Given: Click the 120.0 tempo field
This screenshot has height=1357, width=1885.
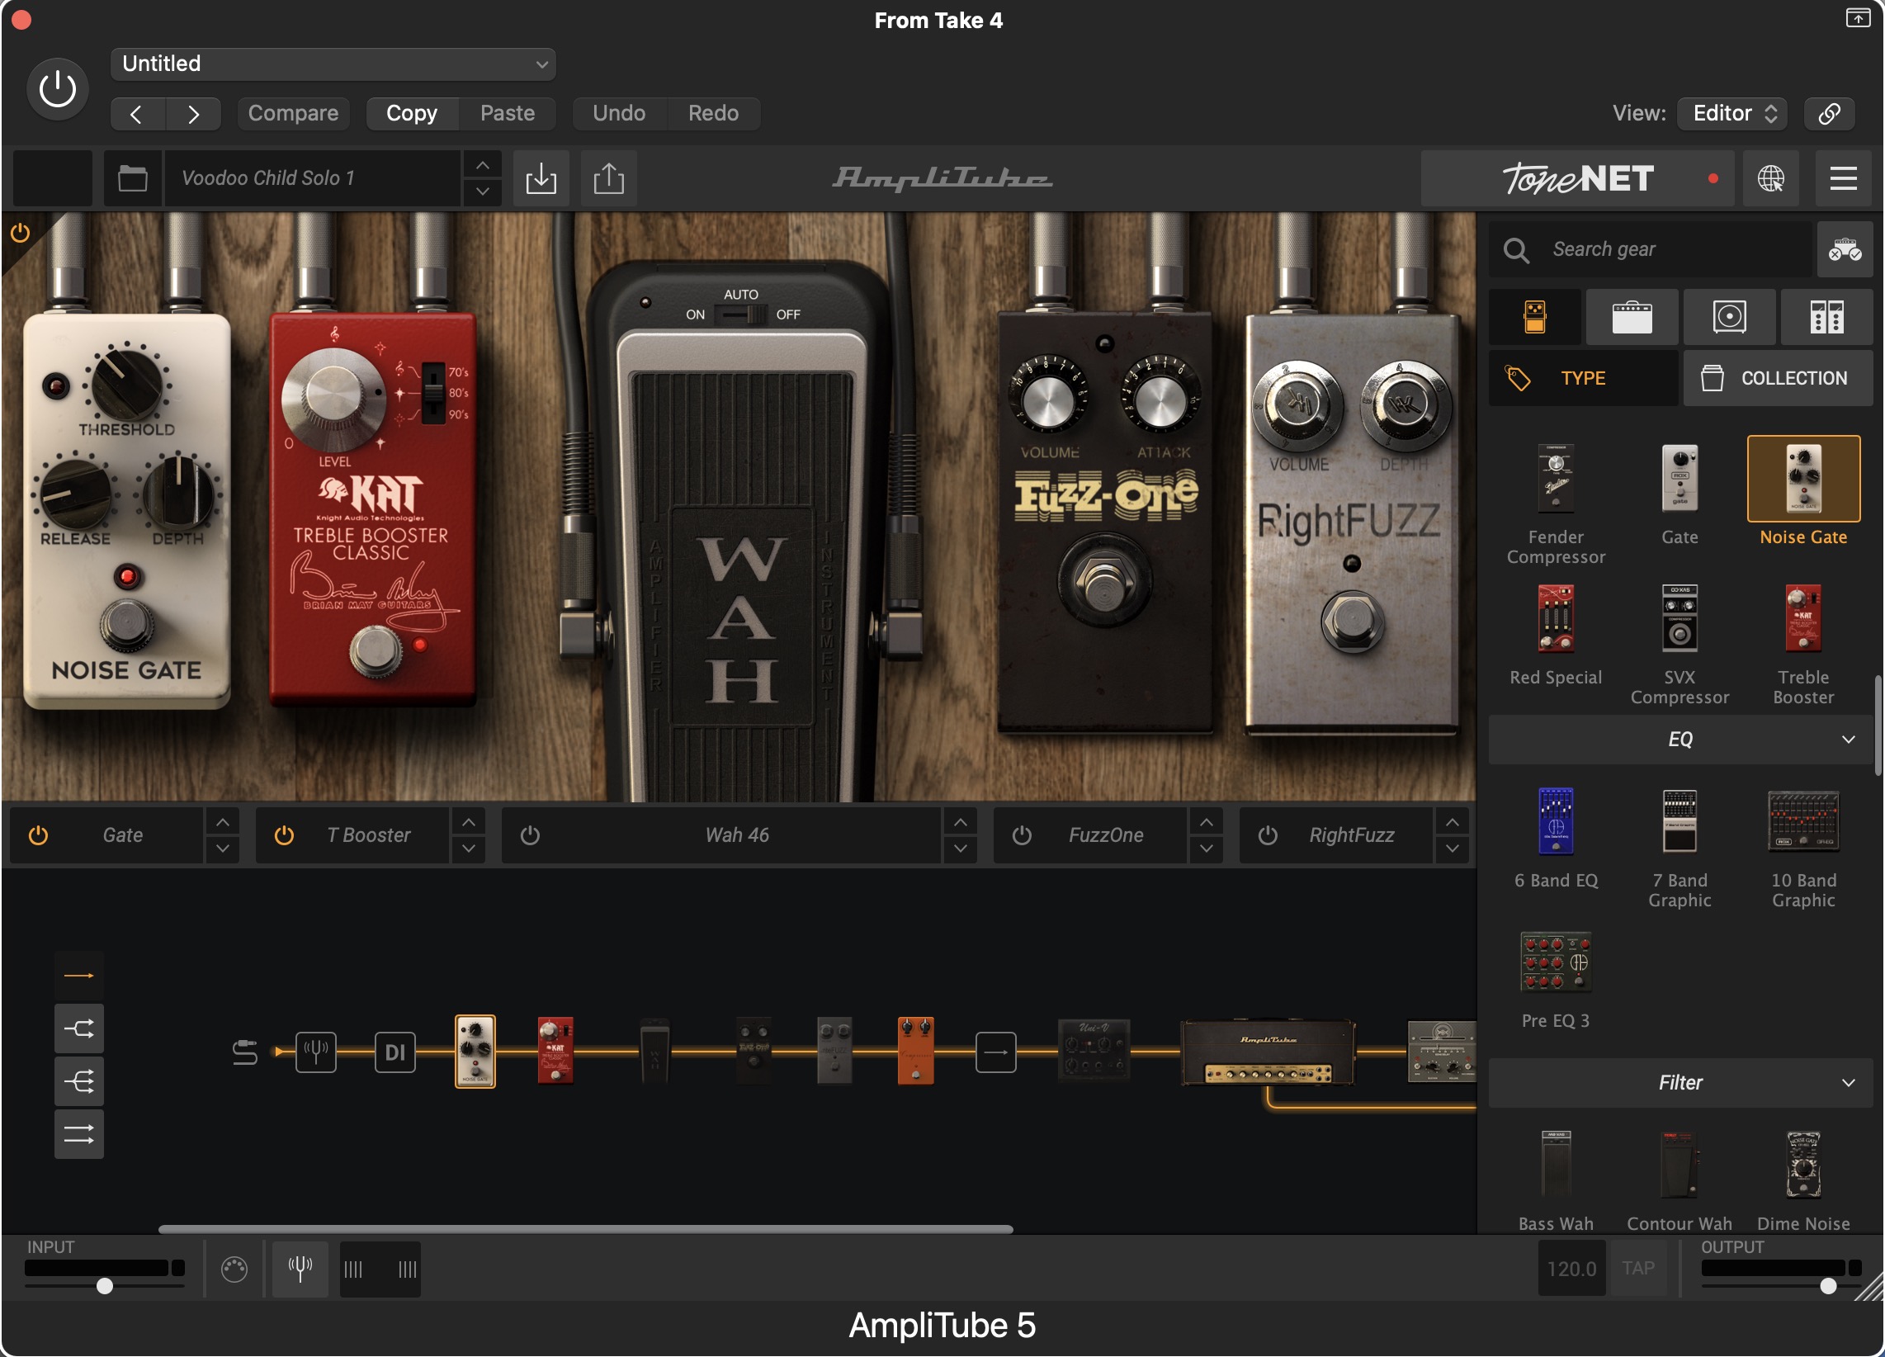Looking at the screenshot, I should [1571, 1269].
